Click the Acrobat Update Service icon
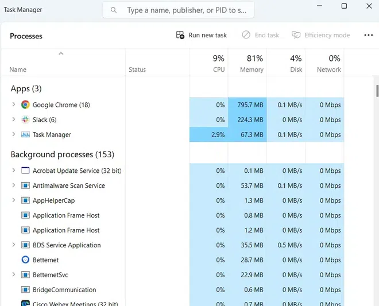This screenshot has width=379, height=306. (x=25, y=171)
